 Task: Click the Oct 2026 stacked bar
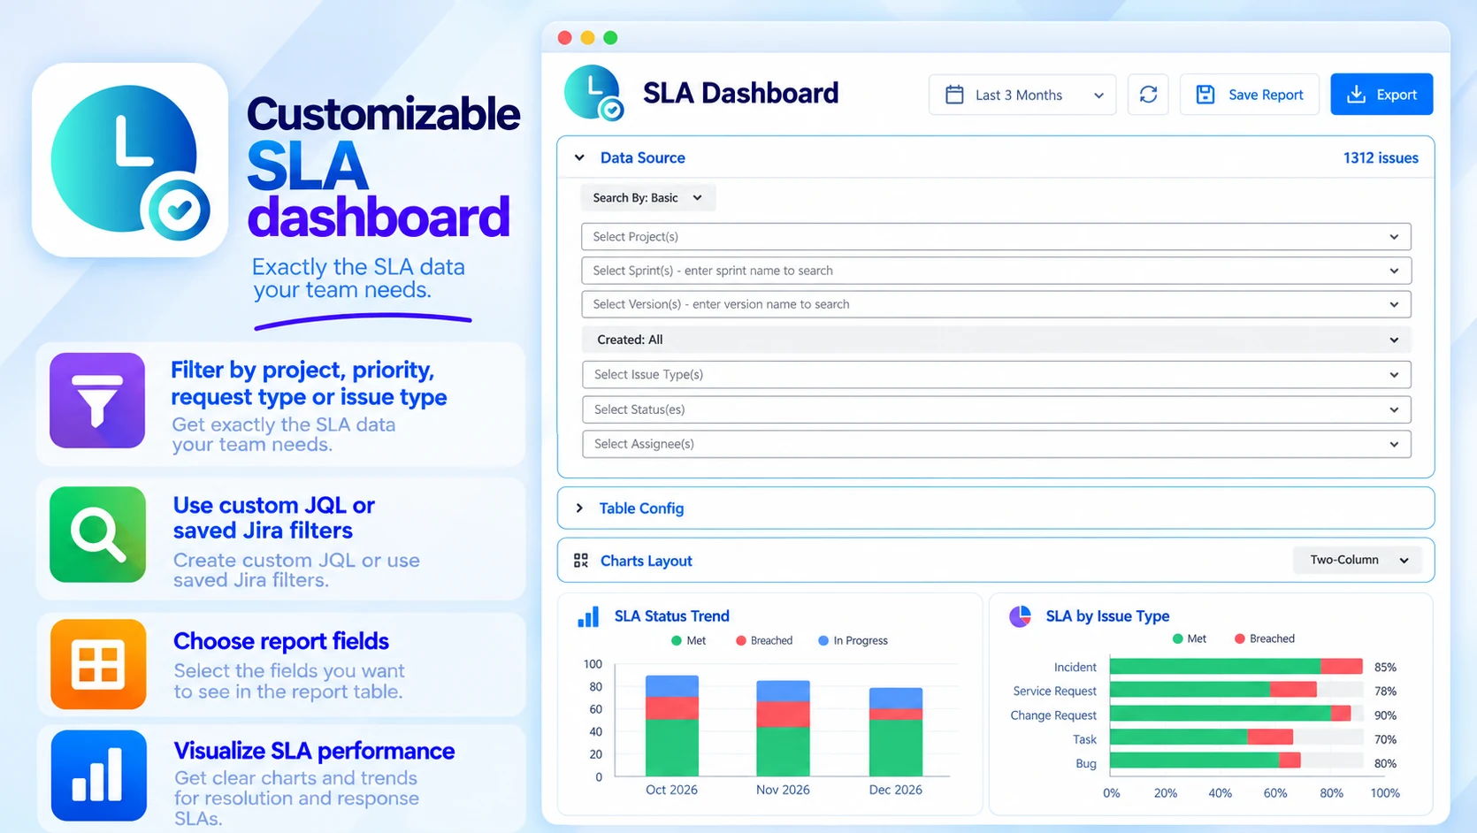[672, 725]
